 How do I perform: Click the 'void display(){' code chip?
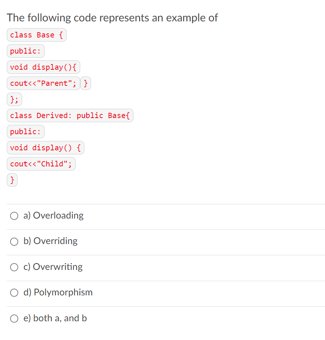pyautogui.click(x=43, y=67)
